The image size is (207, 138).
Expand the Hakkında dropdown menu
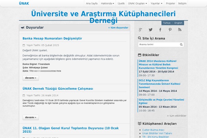pyautogui.click(x=107, y=3)
